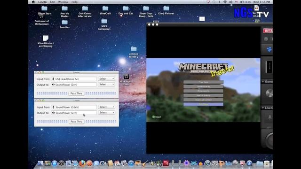Click the clock reading Wed 1:45 PM

click(261, 2)
